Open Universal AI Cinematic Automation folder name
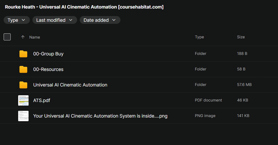 click(x=70, y=85)
